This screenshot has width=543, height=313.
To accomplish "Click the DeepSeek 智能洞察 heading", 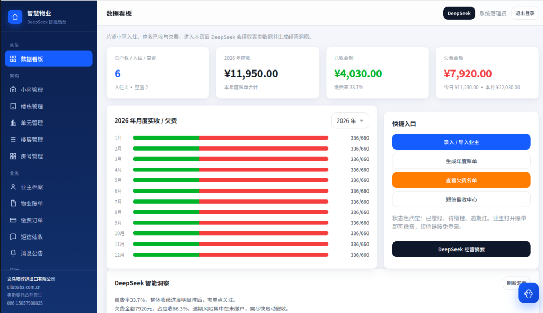I will [142, 283].
